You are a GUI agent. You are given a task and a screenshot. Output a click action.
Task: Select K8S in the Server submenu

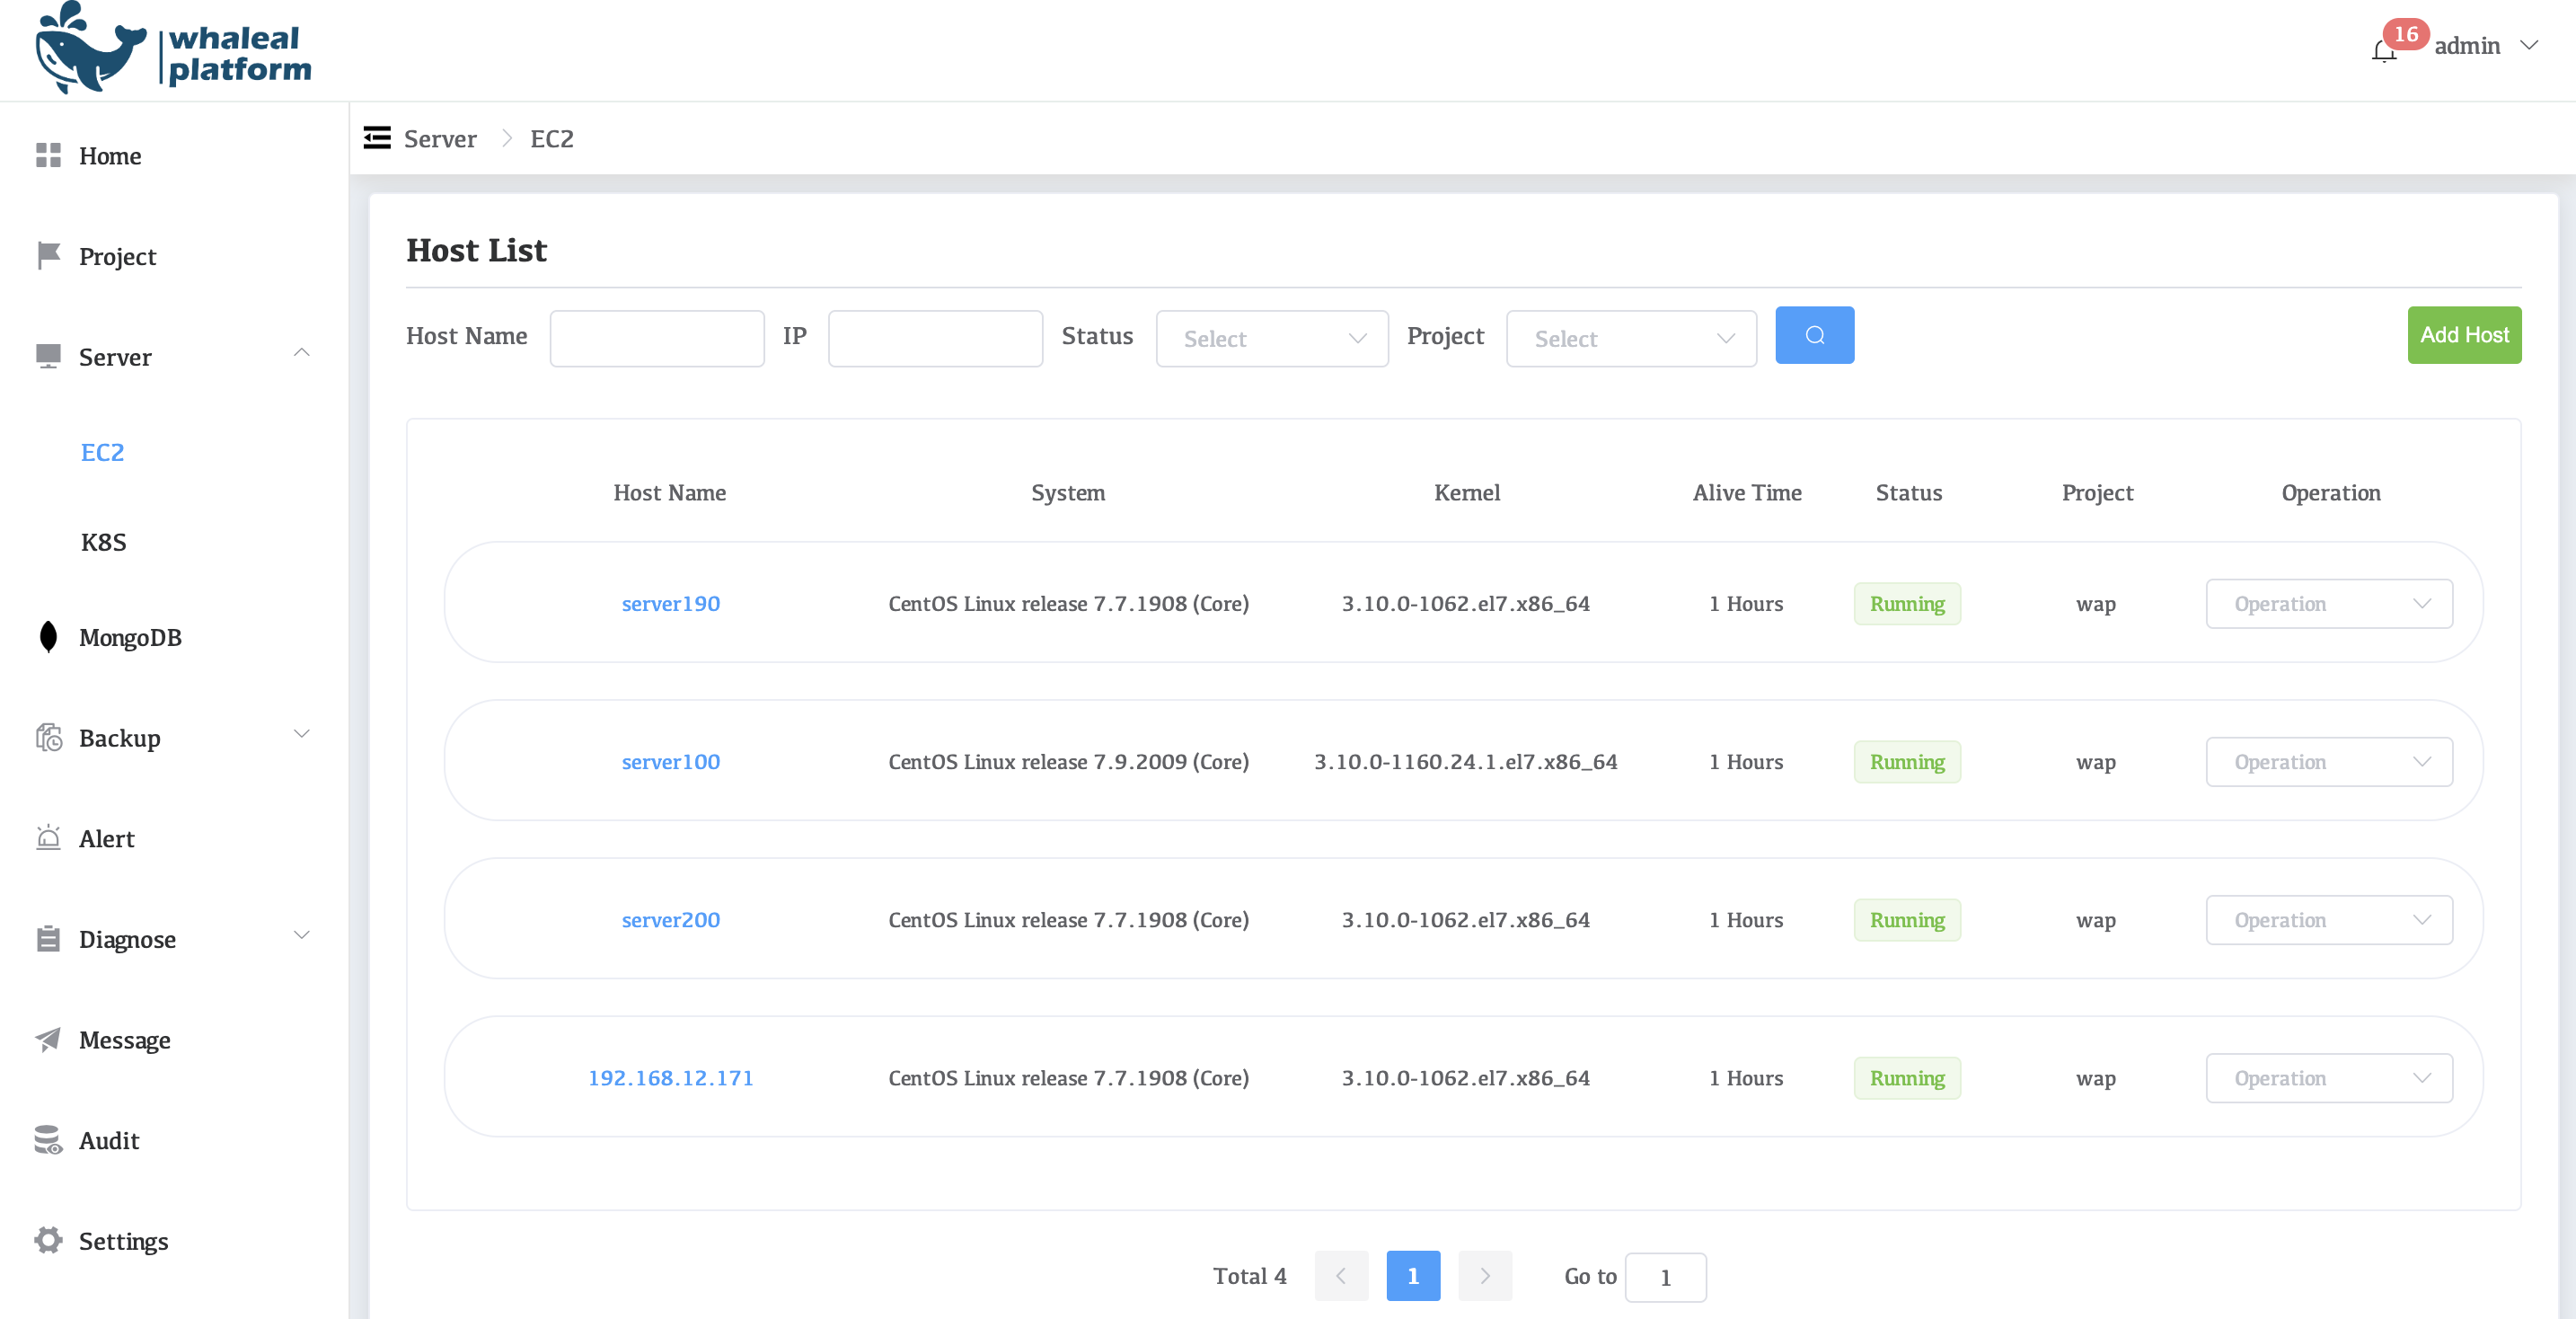point(104,542)
